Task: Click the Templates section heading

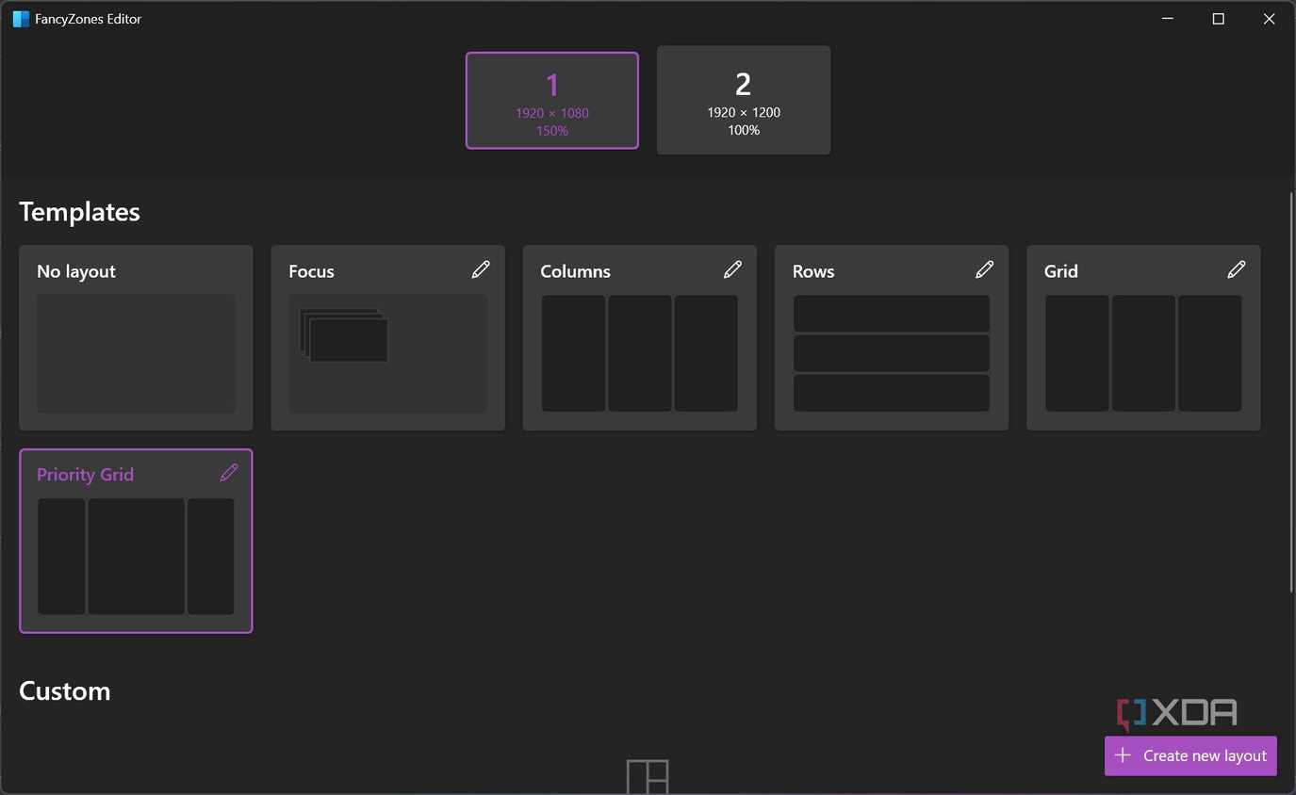Action: (79, 212)
